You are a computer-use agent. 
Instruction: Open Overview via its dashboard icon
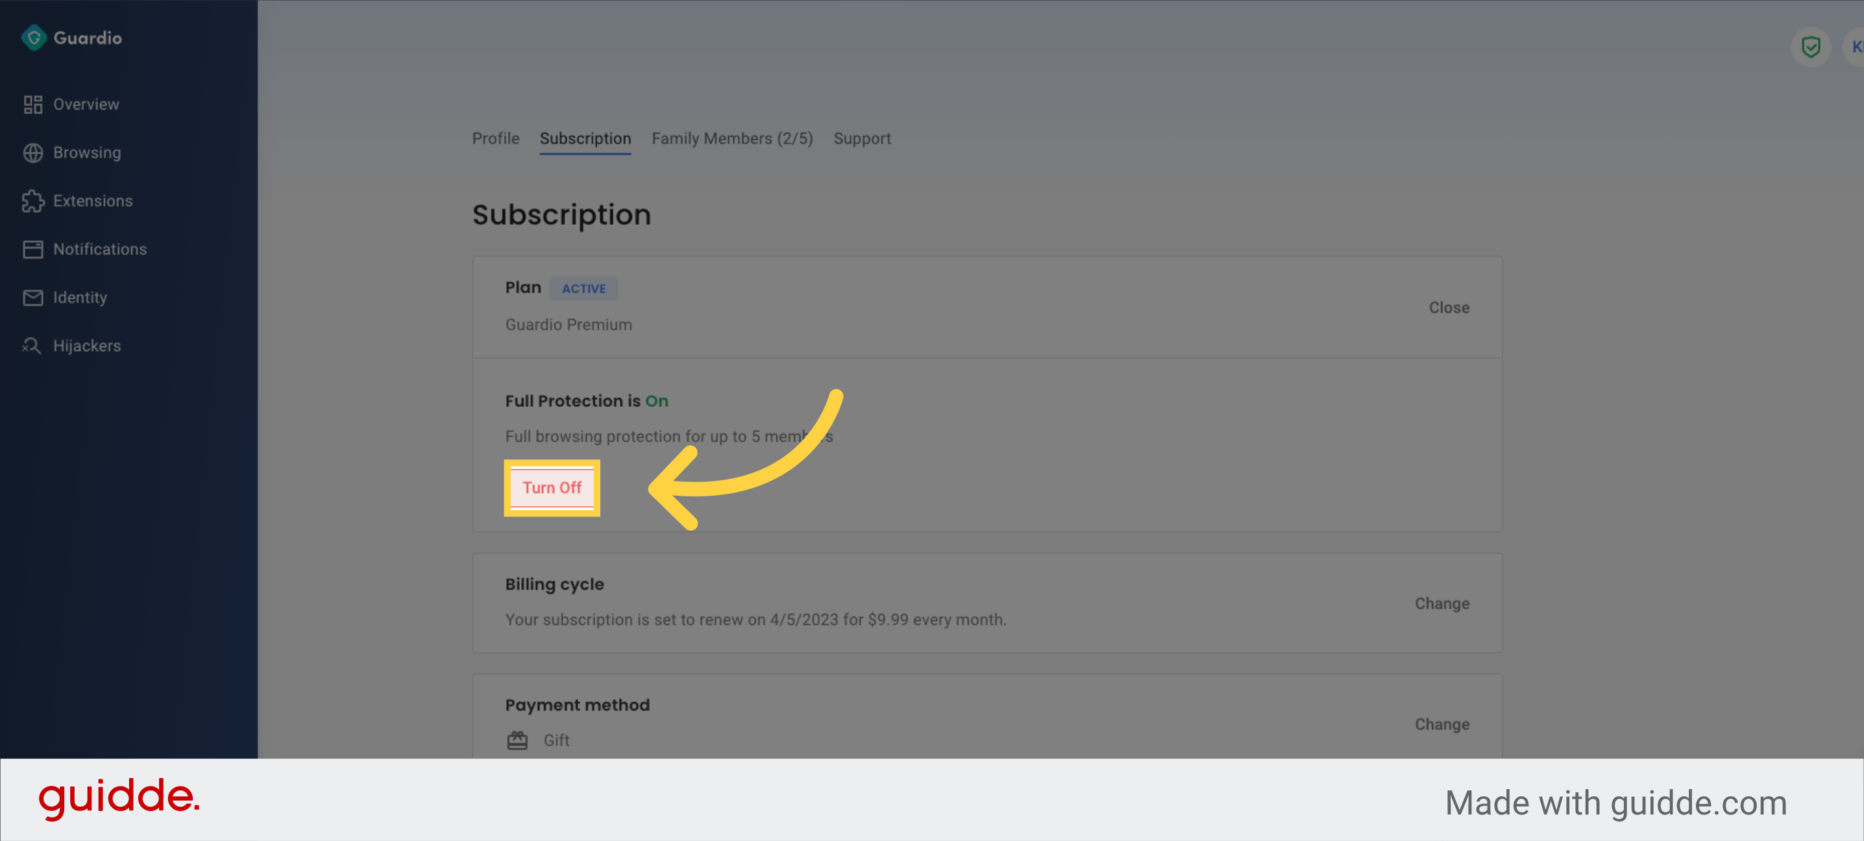point(32,104)
